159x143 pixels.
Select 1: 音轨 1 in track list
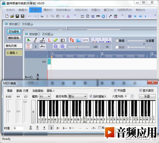click(x=14, y=53)
